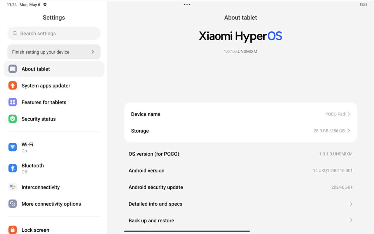Select Android version row

point(240,171)
